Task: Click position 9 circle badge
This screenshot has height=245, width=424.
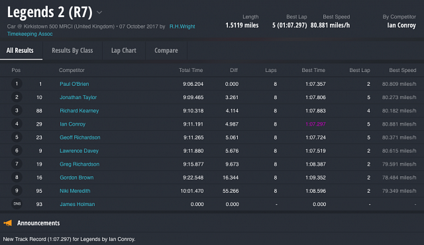Action: tap(17, 191)
